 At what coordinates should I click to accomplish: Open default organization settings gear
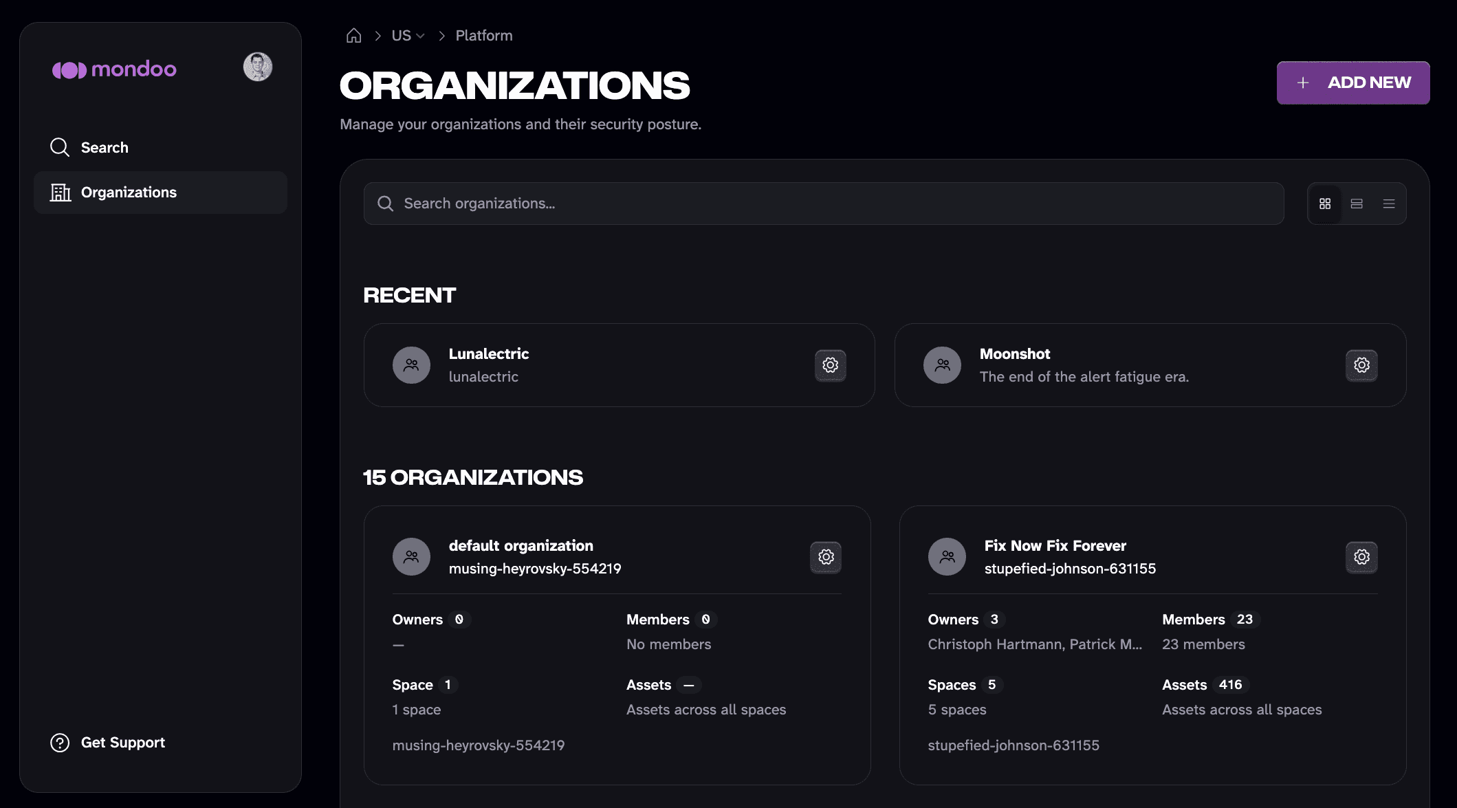tap(826, 557)
